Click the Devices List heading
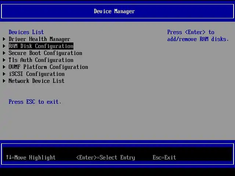The image size is (235, 176). point(26,32)
